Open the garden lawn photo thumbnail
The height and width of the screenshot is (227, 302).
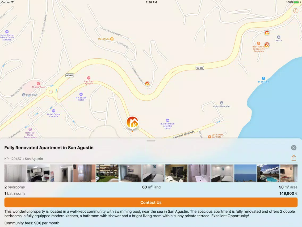107,173
